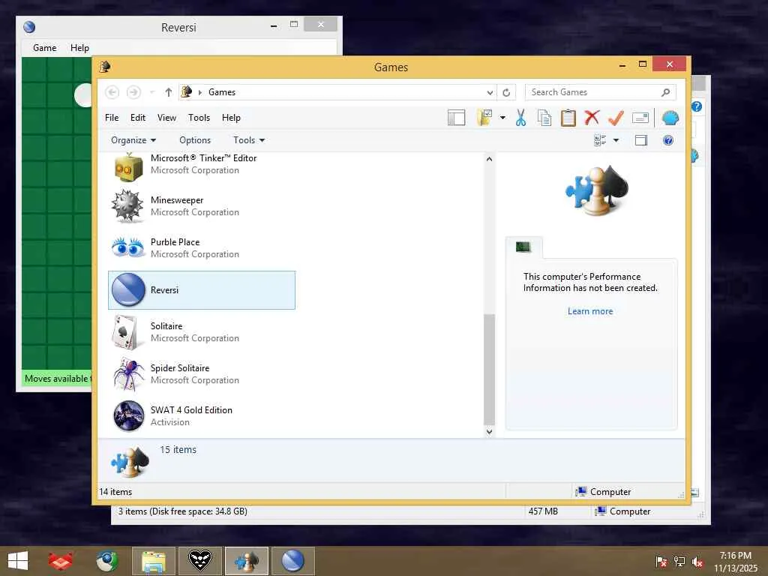The image size is (768, 576).
Task: Select the Solitaire cards icon
Action: click(x=125, y=332)
